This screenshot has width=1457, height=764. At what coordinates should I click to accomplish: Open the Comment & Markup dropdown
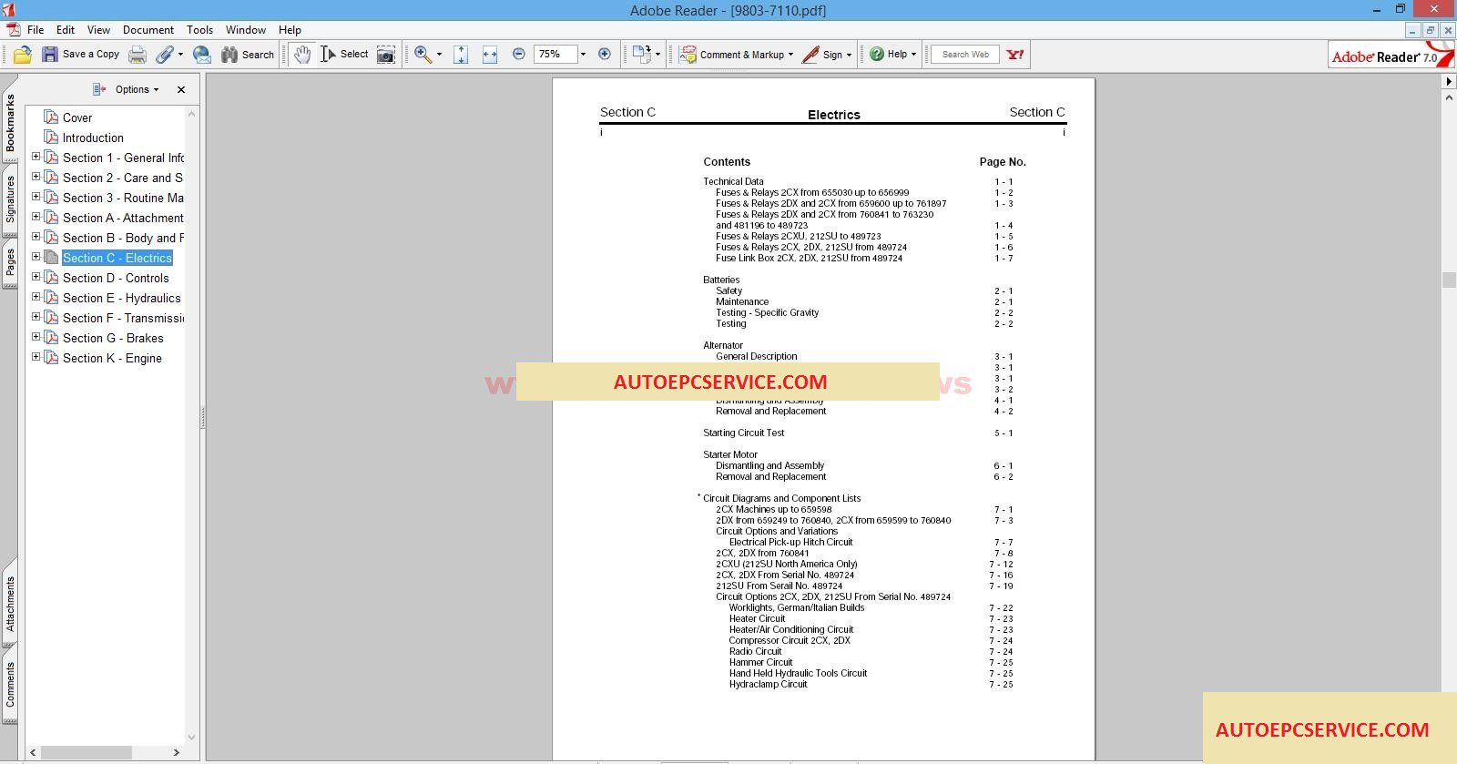(738, 55)
